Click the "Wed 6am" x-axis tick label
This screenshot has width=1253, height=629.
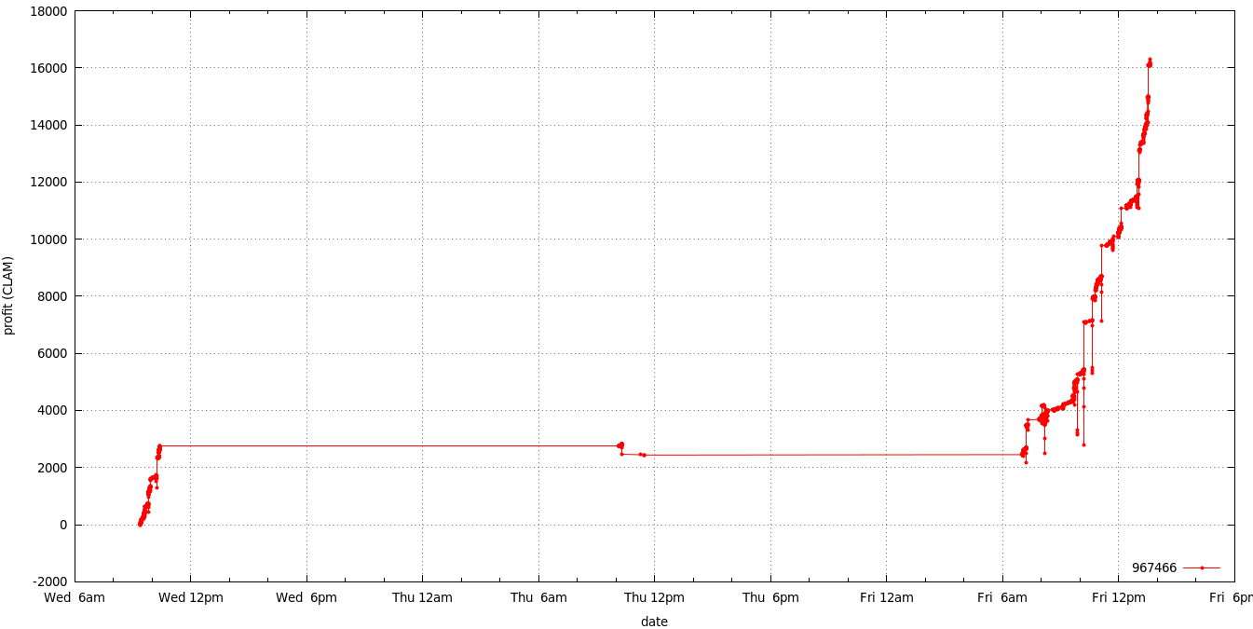(x=75, y=597)
